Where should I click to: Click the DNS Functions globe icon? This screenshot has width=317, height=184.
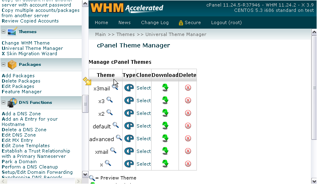click(x=12, y=102)
